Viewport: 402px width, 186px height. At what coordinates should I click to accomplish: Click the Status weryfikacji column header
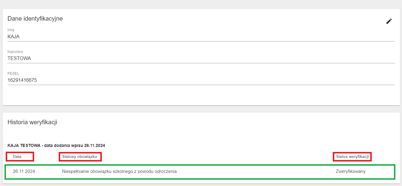click(x=352, y=156)
